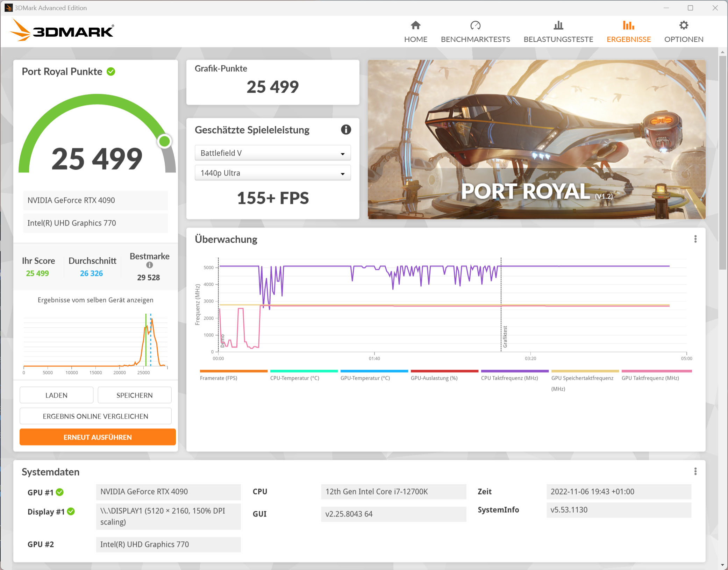The height and width of the screenshot is (570, 728).
Task: Open the Systemdaten three-dot menu
Action: click(695, 471)
